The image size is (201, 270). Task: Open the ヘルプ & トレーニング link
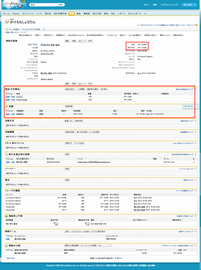pyautogui.click(x=169, y=5)
